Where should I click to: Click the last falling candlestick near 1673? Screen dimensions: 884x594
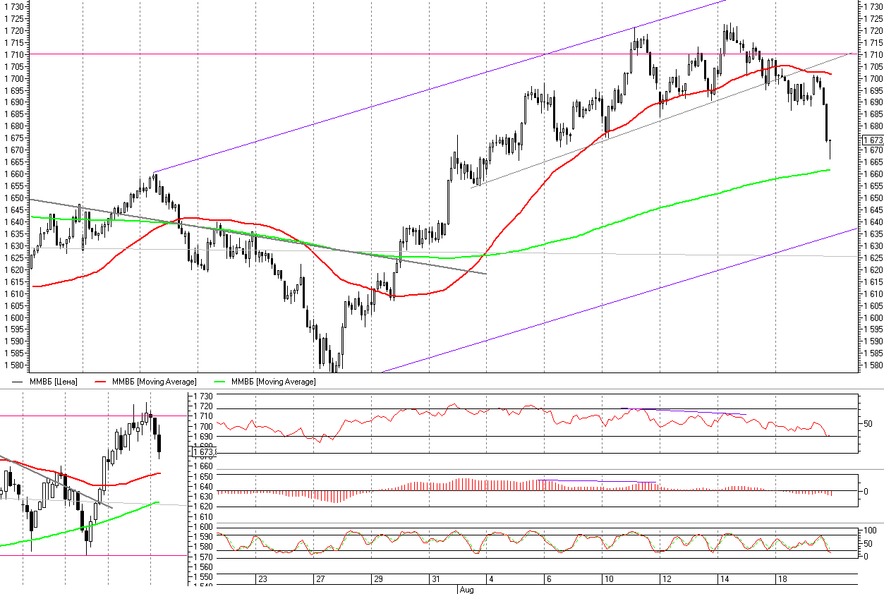click(825, 122)
